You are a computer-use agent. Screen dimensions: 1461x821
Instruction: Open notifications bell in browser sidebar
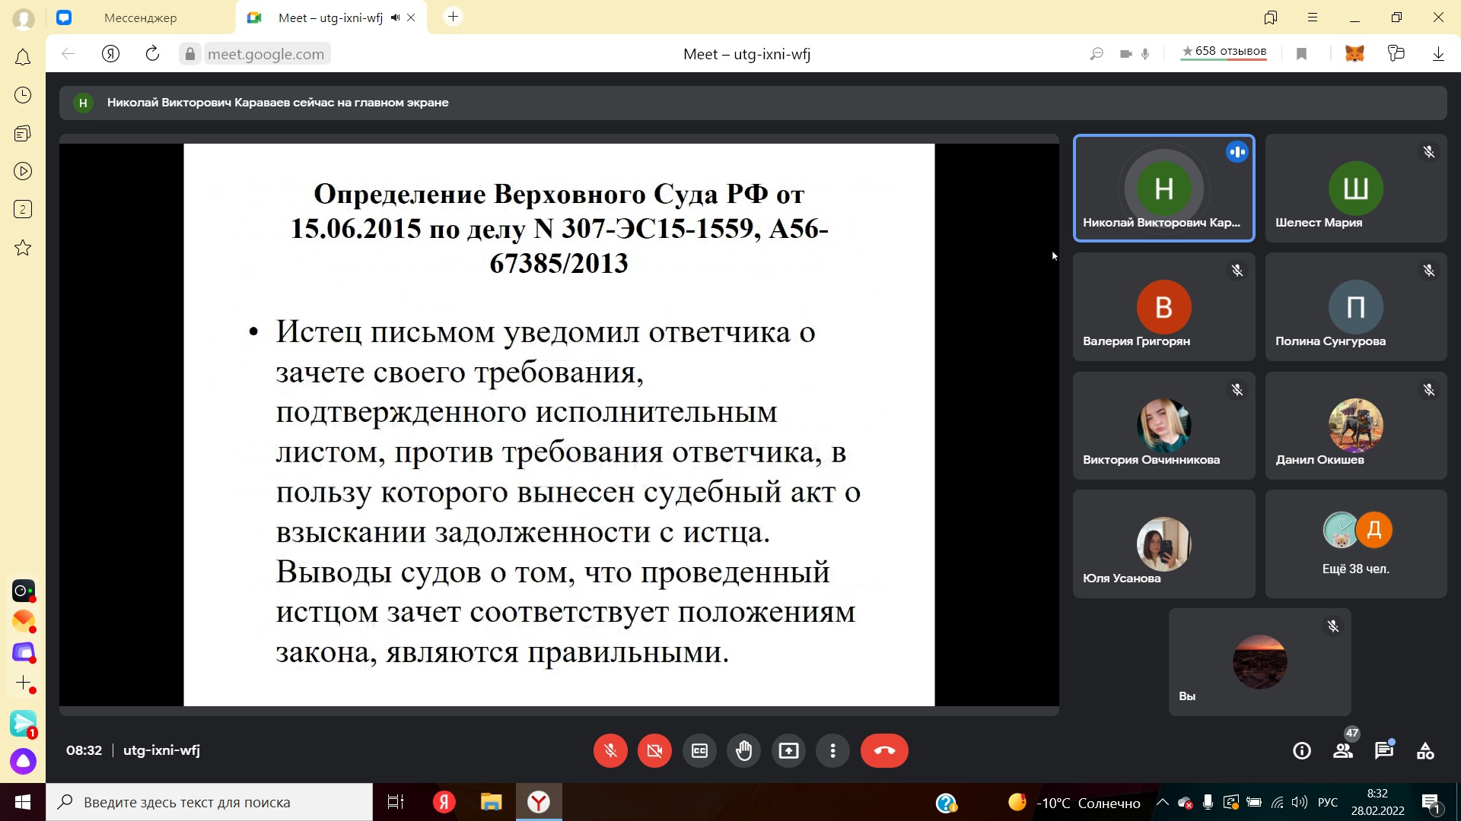(x=23, y=58)
